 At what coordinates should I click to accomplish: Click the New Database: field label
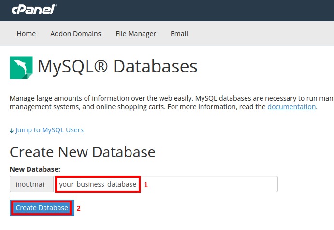tap(35, 169)
